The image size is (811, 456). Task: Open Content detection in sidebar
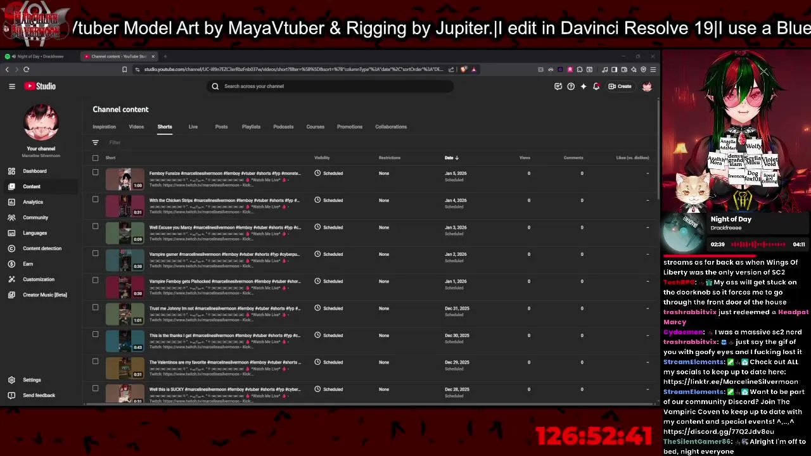pyautogui.click(x=42, y=248)
